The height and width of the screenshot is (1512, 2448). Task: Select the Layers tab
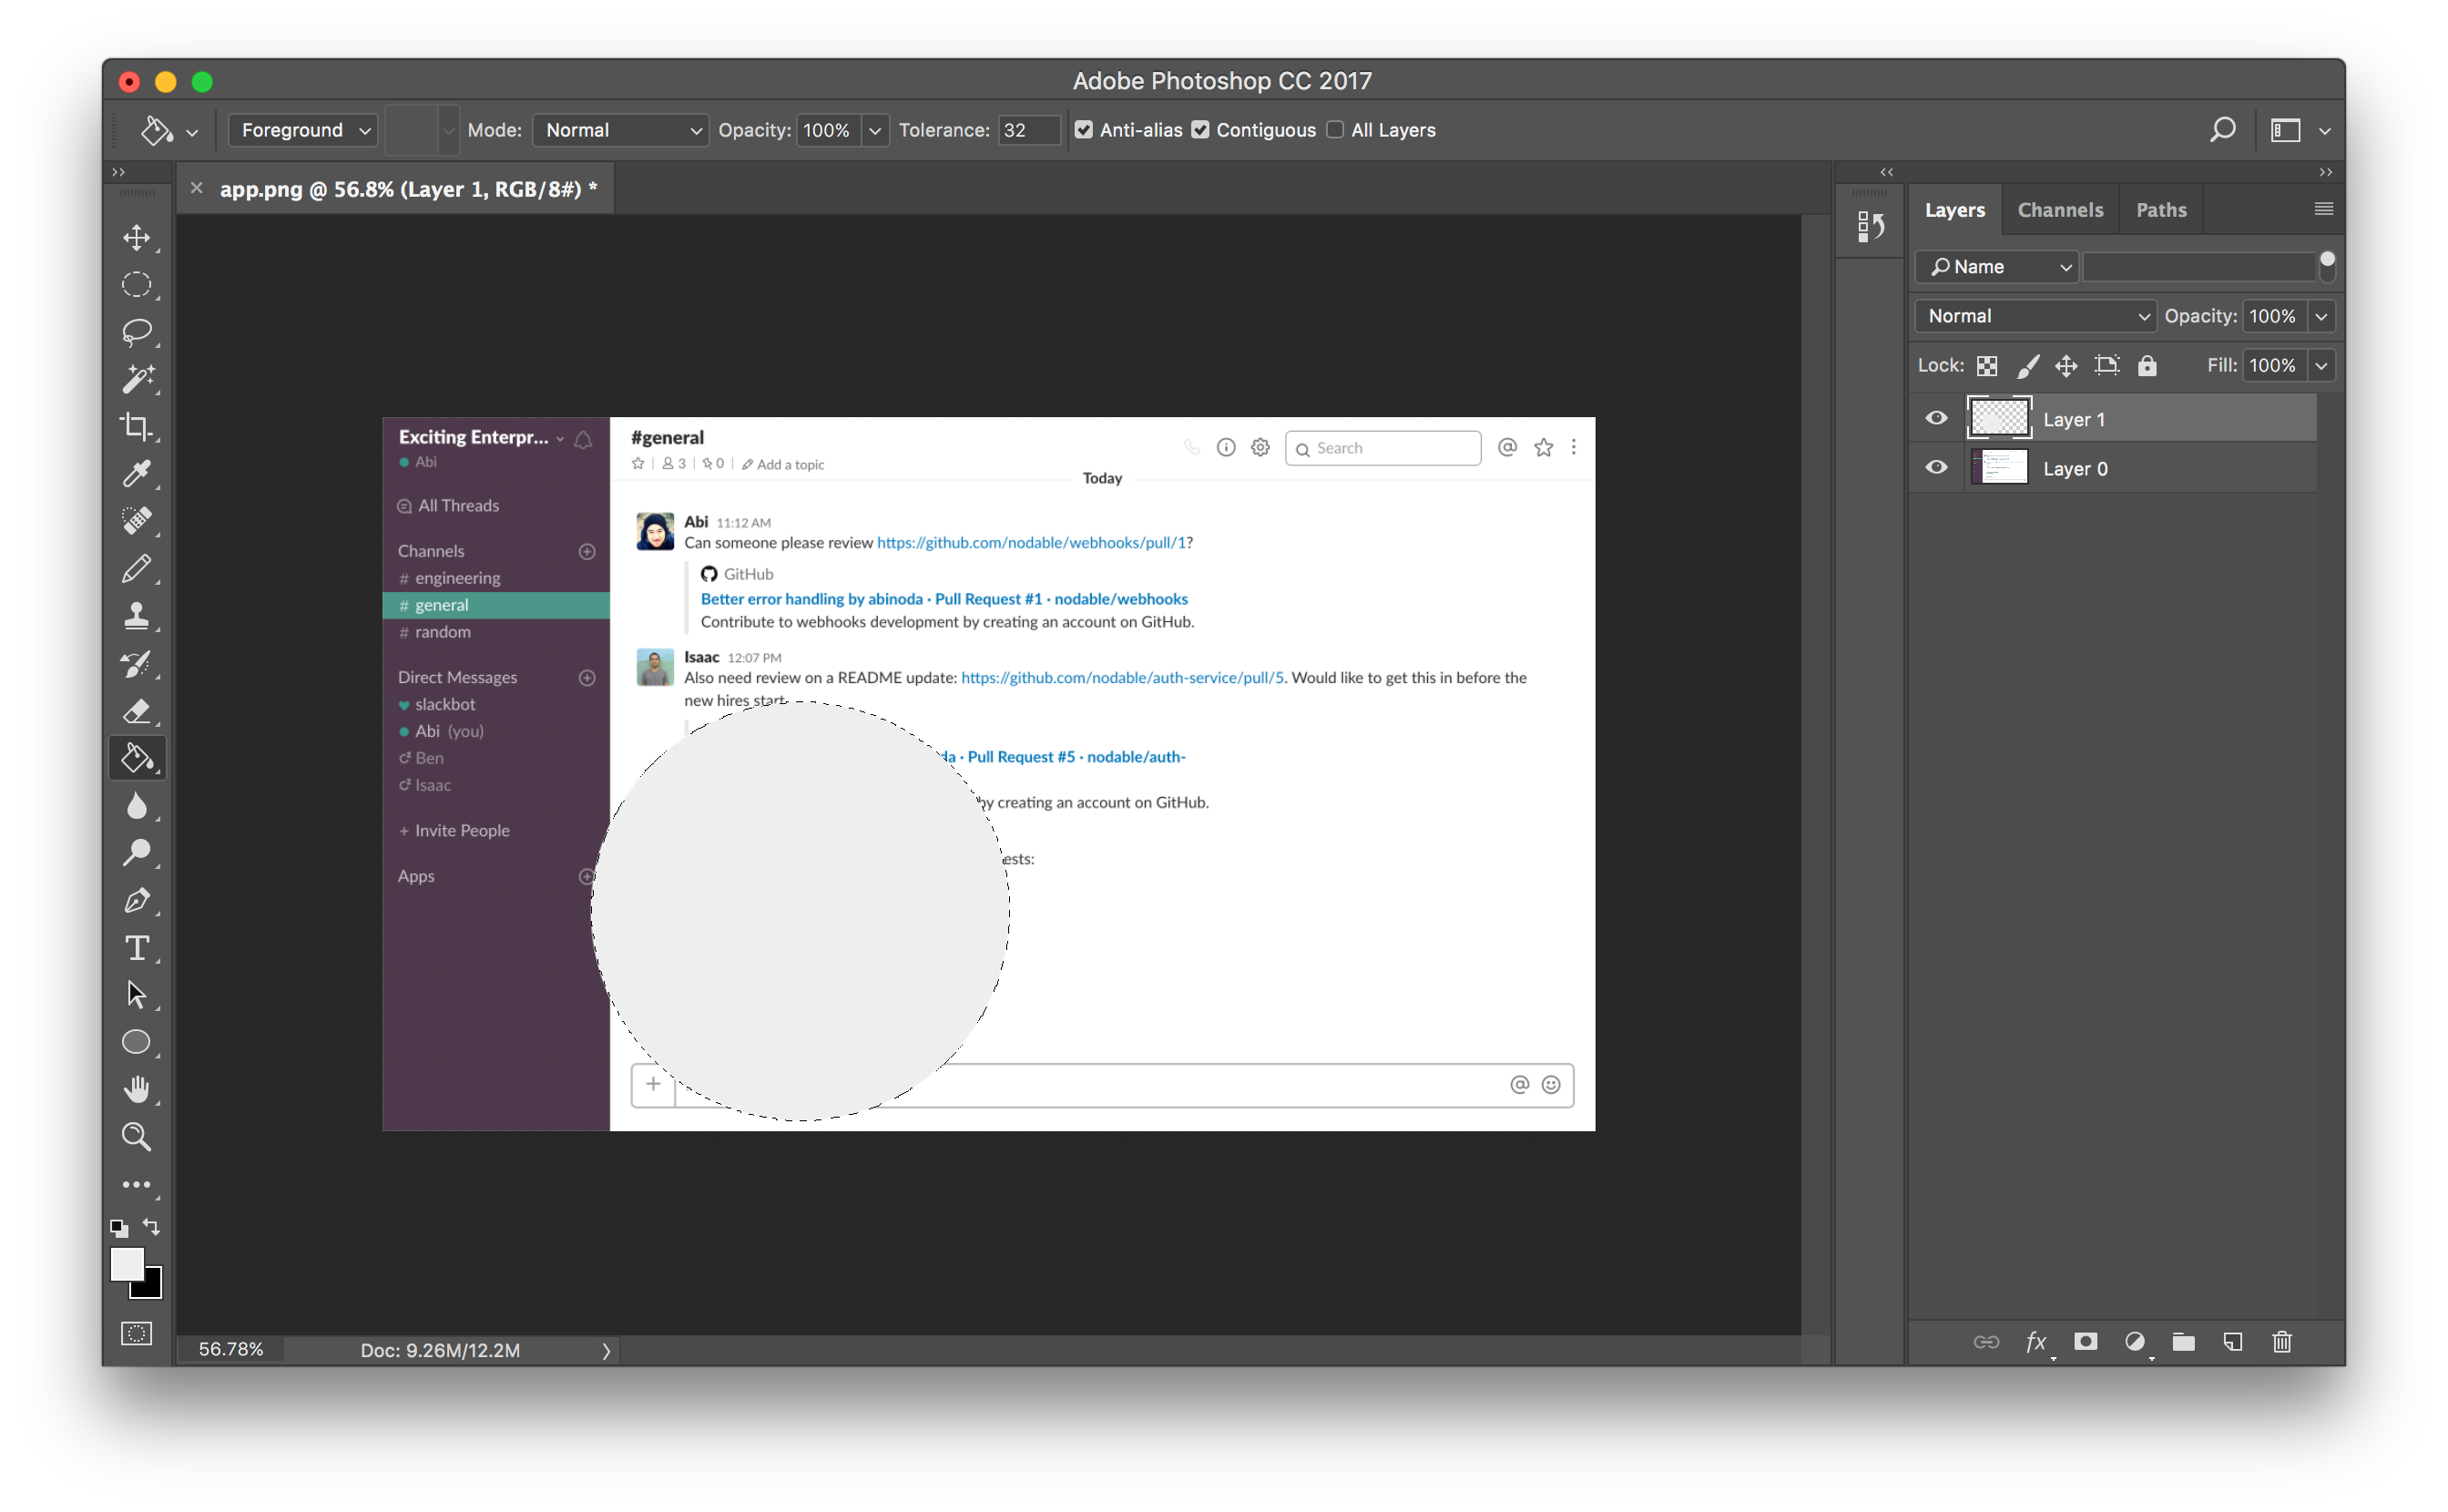click(x=1955, y=210)
